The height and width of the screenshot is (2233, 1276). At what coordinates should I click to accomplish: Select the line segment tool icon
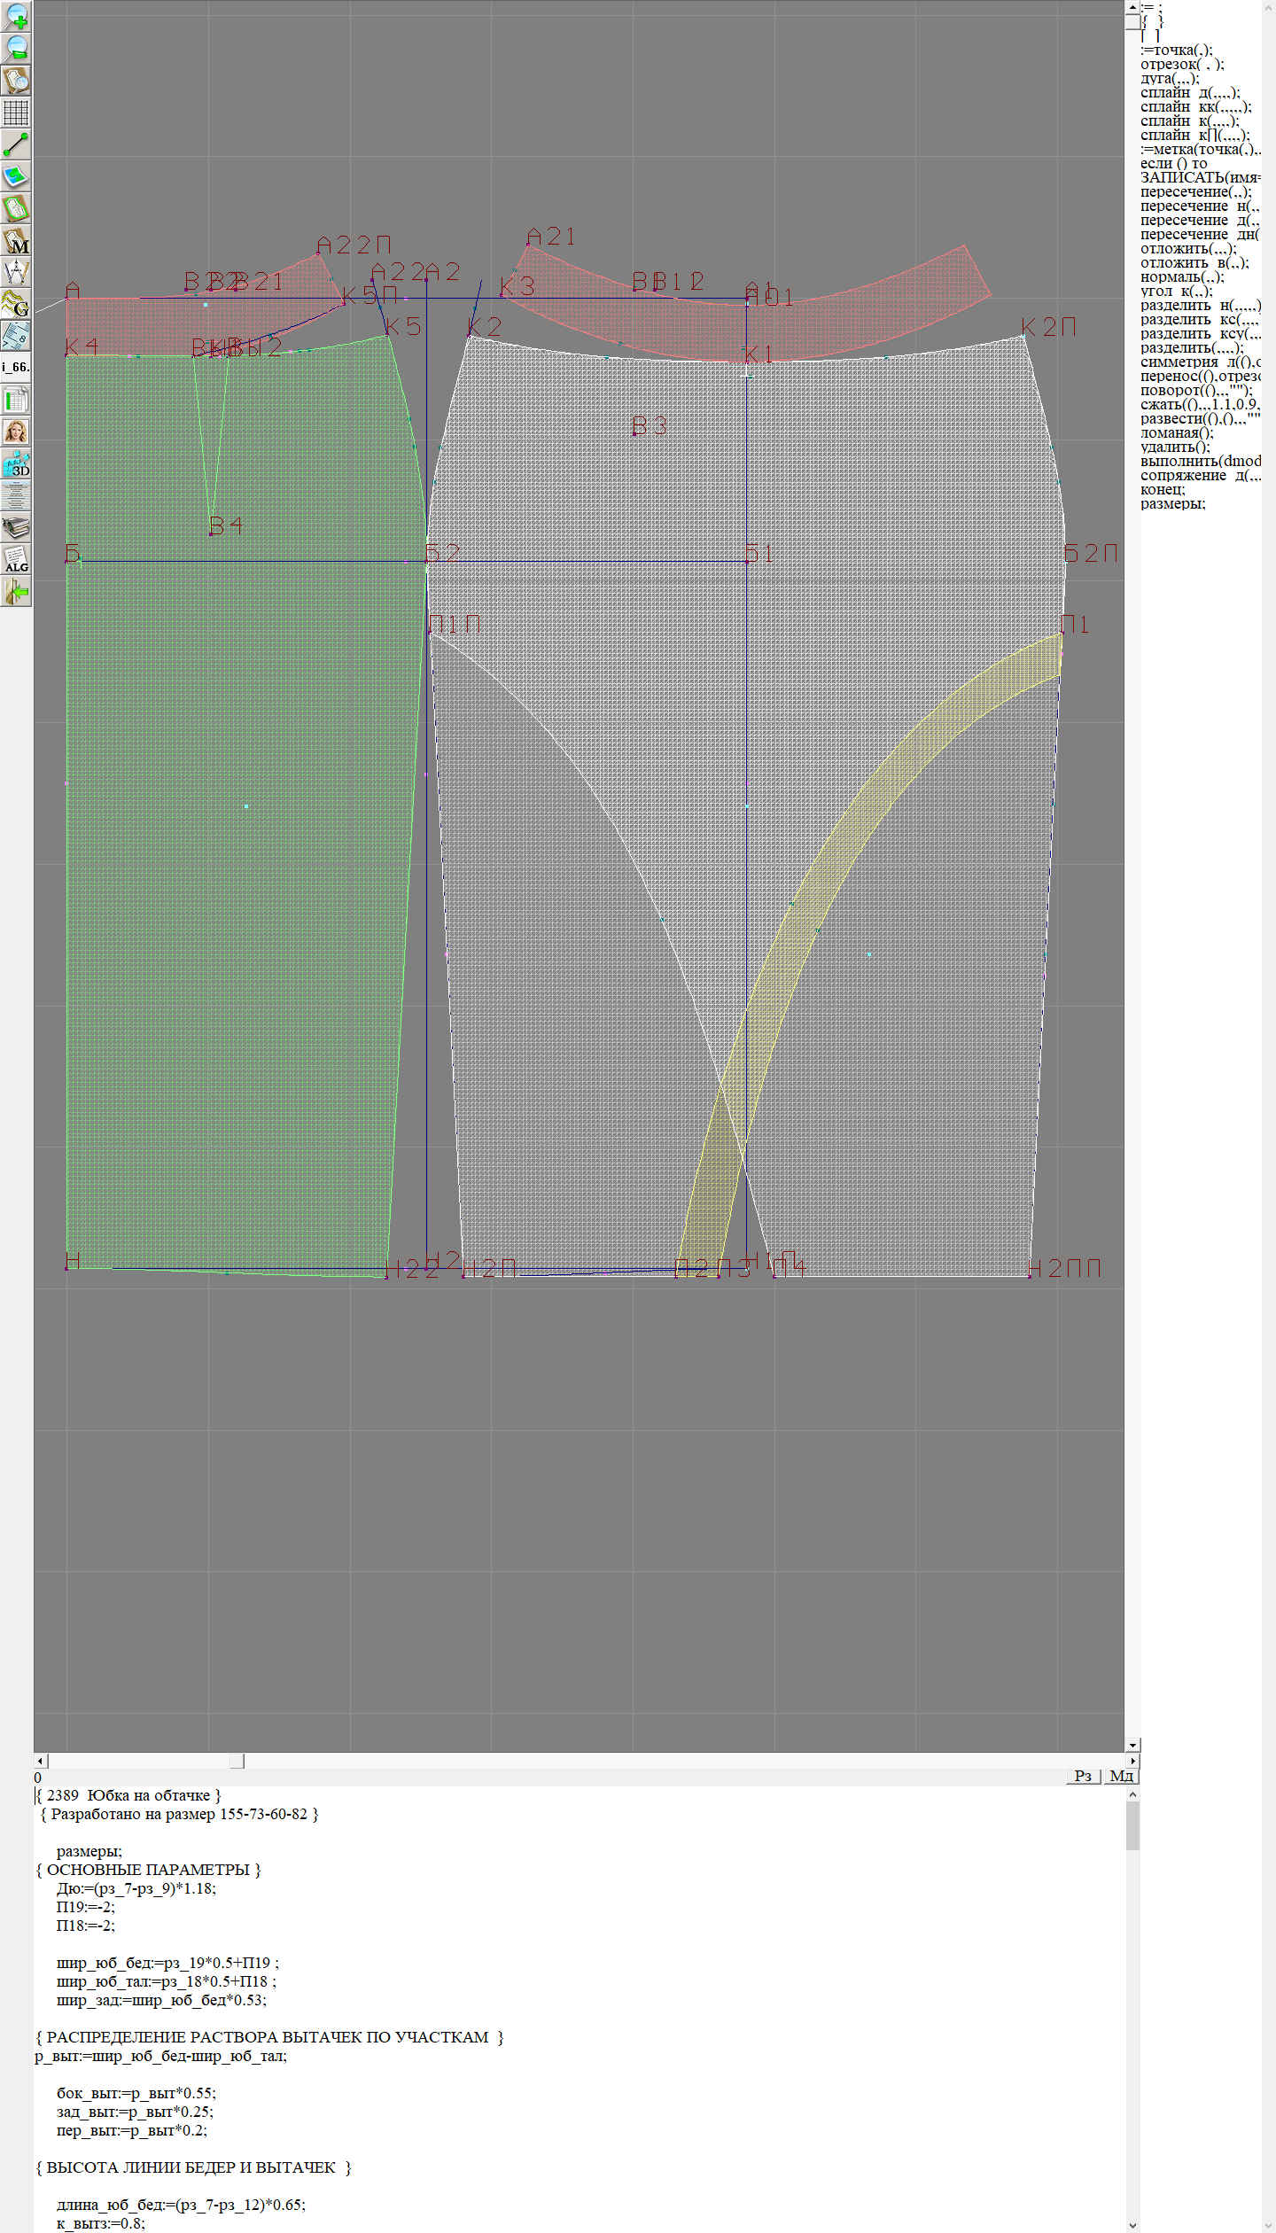(16, 144)
